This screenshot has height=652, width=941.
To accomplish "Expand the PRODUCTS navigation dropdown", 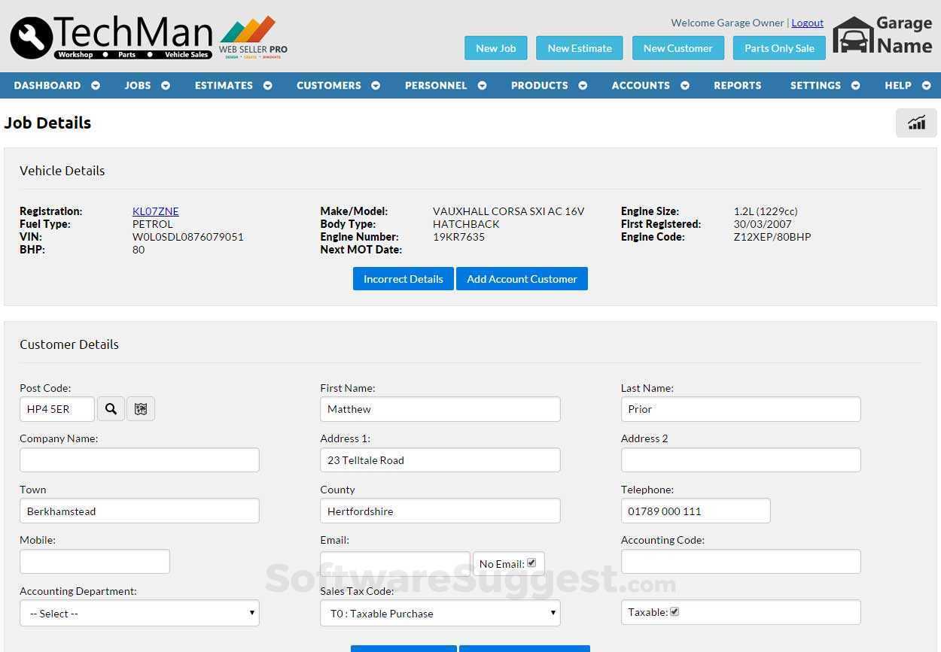I will click(583, 85).
